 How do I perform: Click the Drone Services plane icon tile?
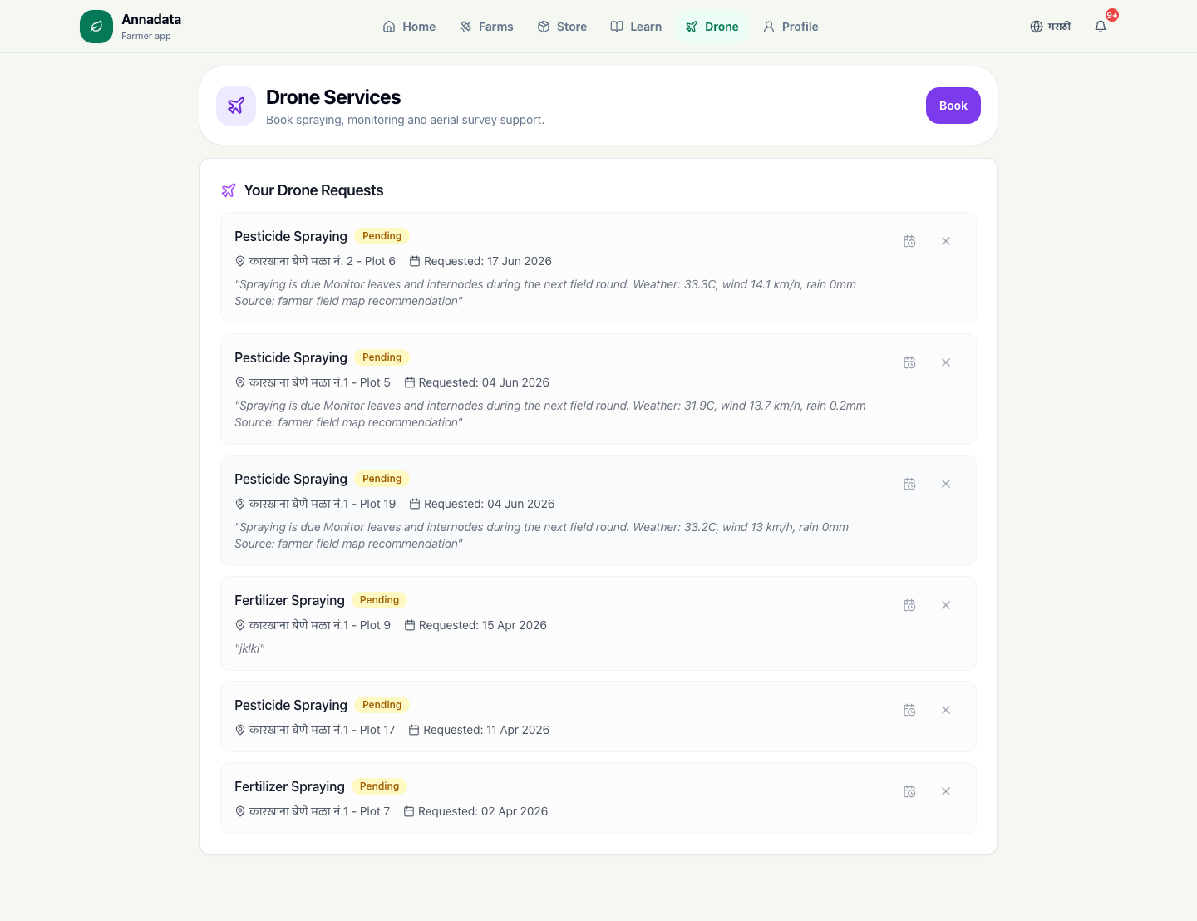point(236,106)
